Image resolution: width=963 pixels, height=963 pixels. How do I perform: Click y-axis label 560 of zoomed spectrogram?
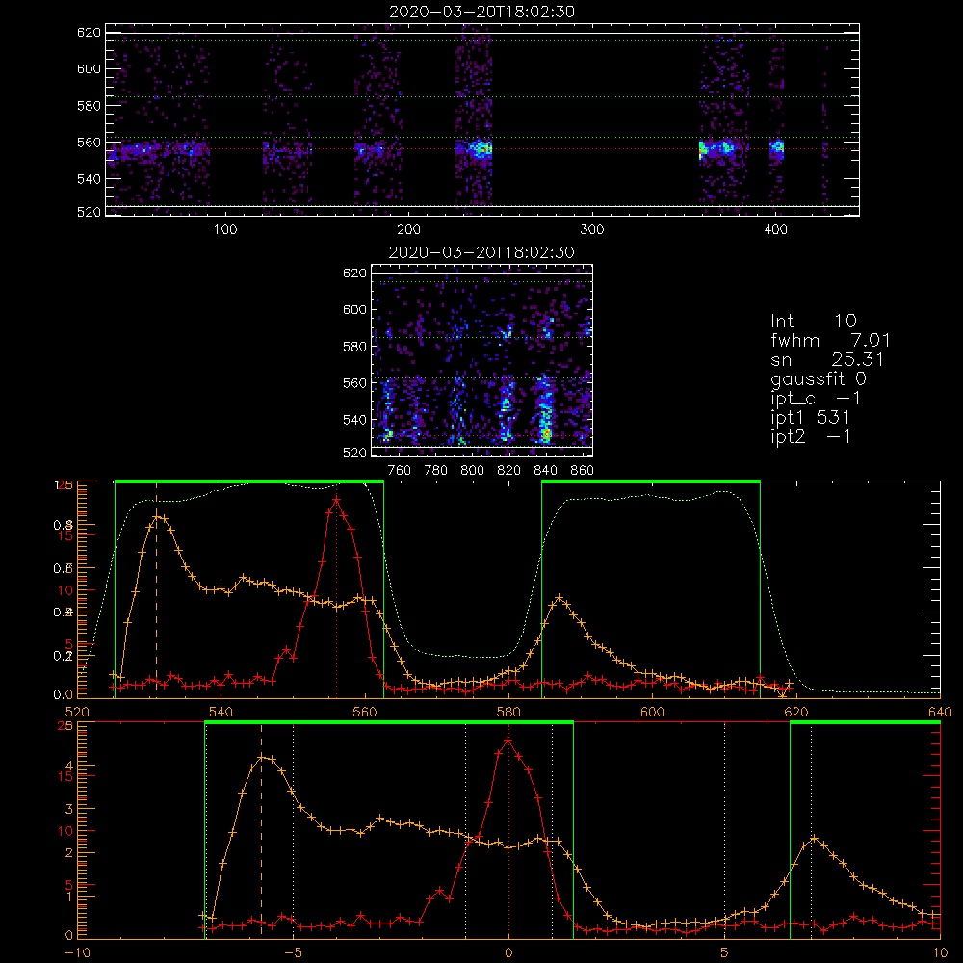click(x=355, y=382)
